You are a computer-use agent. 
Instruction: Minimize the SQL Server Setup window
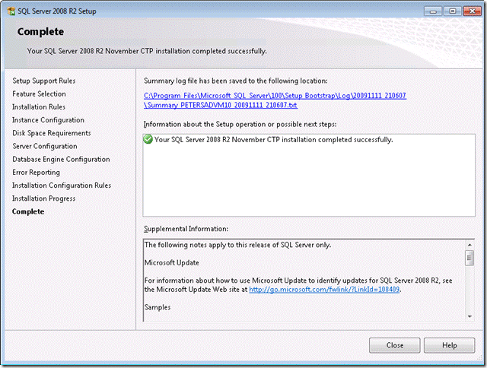433,11
